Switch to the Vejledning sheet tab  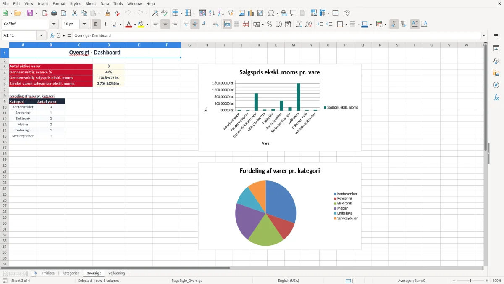pyautogui.click(x=117, y=273)
